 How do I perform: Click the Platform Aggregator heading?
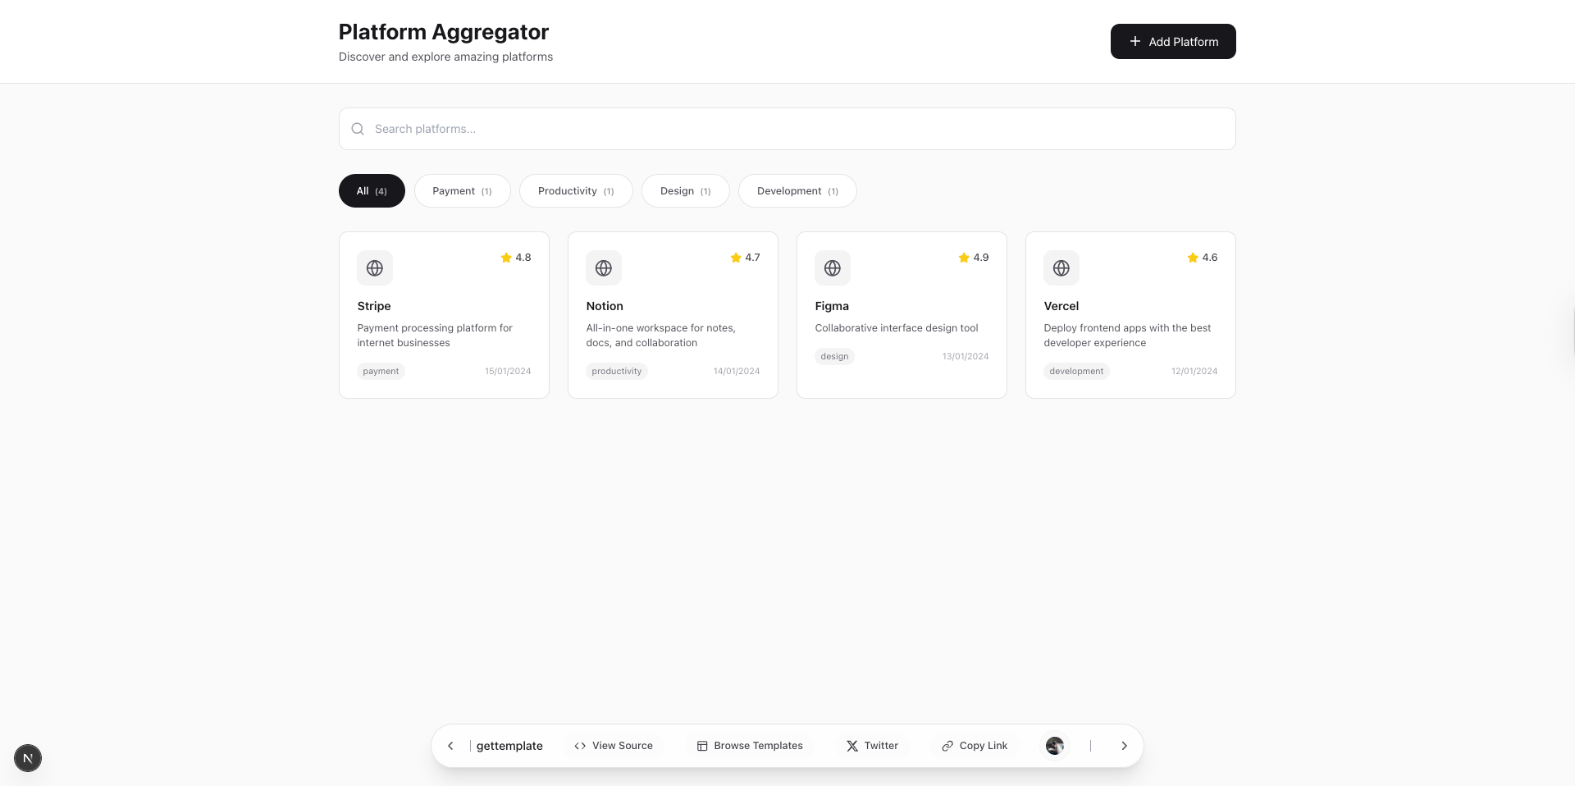[x=444, y=32]
